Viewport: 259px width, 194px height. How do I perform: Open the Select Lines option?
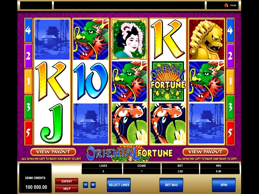(119, 185)
